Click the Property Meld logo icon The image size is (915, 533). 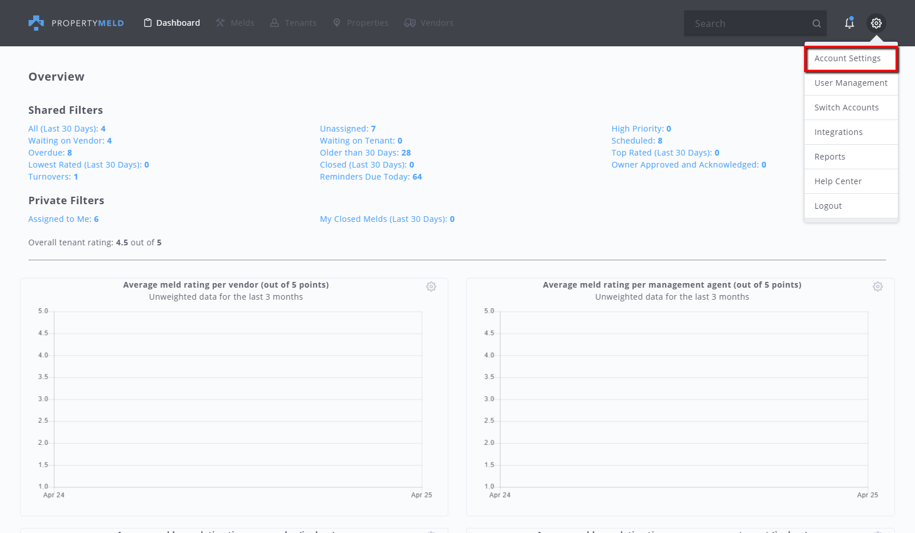point(36,23)
